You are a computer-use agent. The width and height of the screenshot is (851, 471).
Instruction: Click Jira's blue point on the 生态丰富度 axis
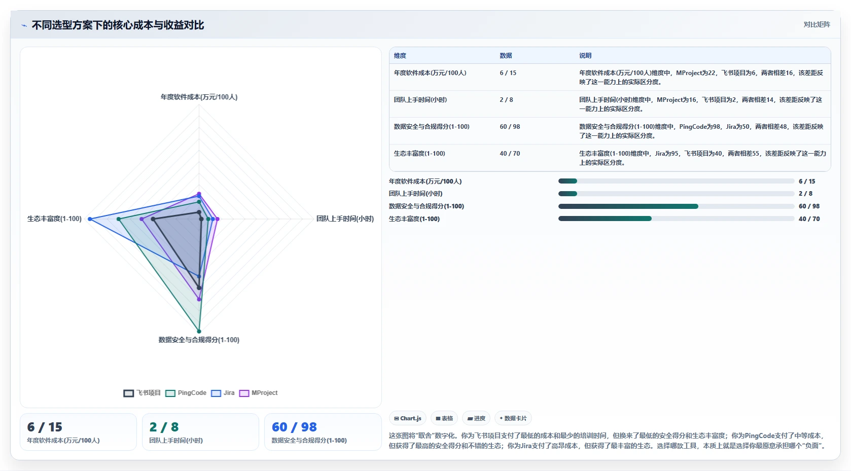(90, 219)
